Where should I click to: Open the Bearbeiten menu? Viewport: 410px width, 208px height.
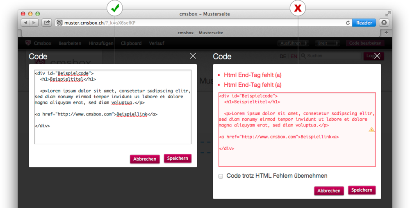(70, 43)
